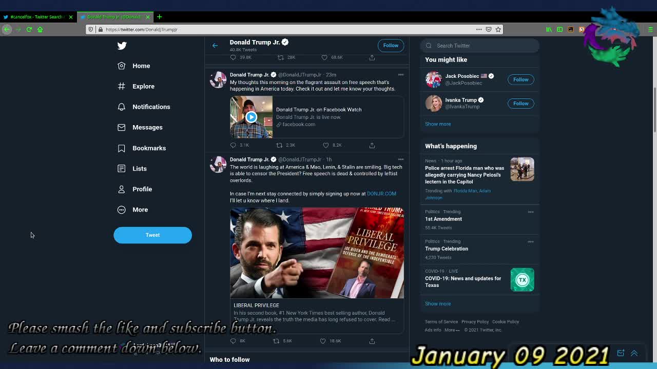Viewport: 657px width, 369px height.
Task: Click the Twitter bird logo
Action: 122,46
